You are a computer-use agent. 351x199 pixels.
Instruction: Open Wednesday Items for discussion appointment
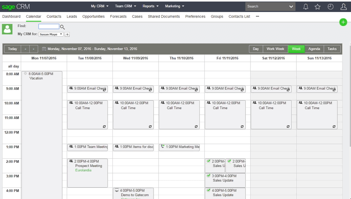(x=133, y=147)
